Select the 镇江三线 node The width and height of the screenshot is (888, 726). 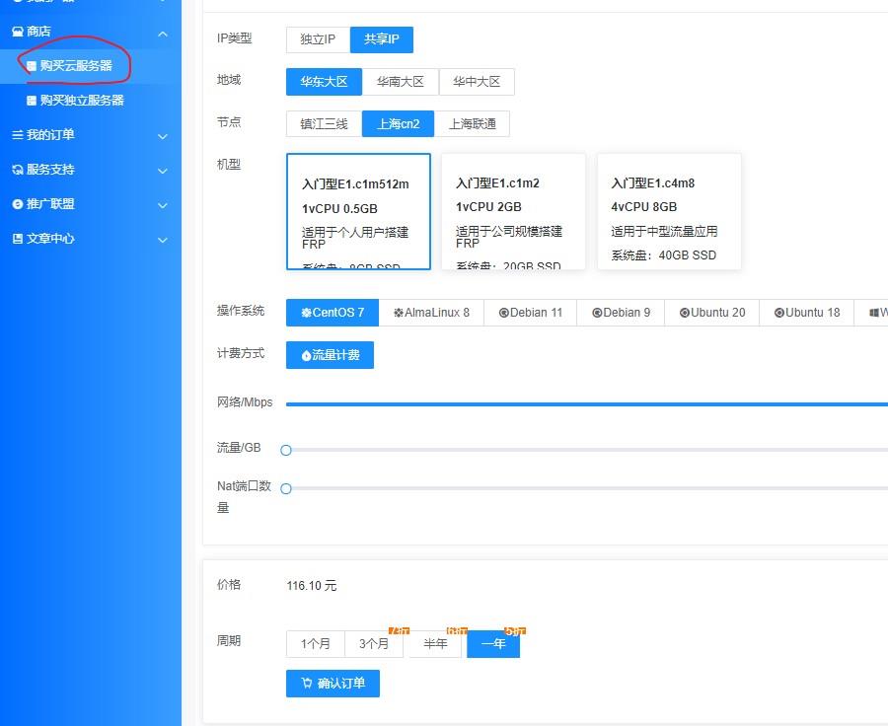point(324,124)
